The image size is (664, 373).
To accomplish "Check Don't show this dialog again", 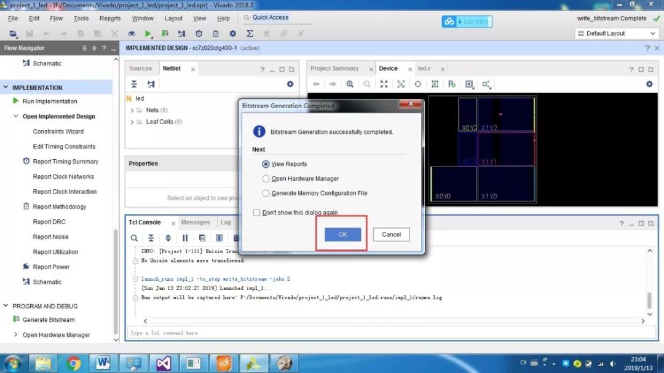I will click(x=256, y=213).
